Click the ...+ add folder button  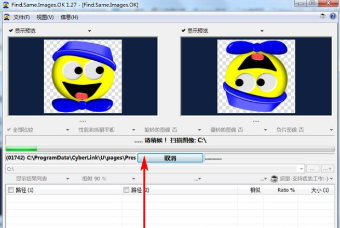click(328, 169)
